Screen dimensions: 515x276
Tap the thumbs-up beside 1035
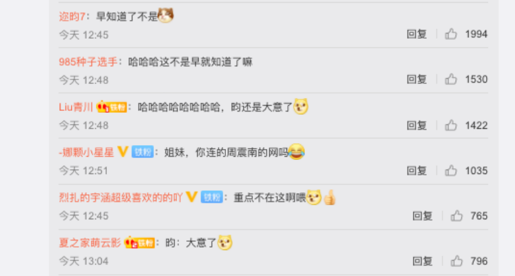point(451,170)
